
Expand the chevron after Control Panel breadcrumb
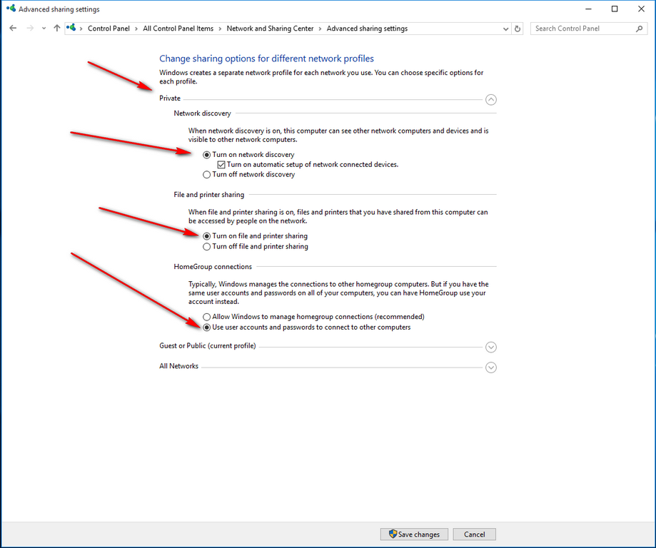tap(136, 29)
